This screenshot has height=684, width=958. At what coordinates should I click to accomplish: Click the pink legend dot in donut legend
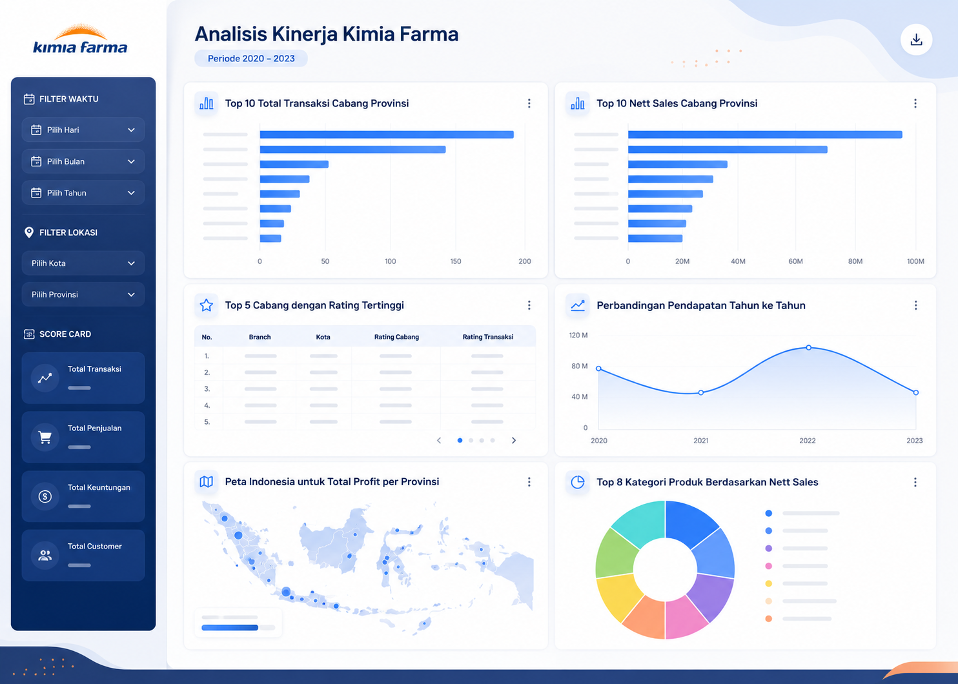768,566
